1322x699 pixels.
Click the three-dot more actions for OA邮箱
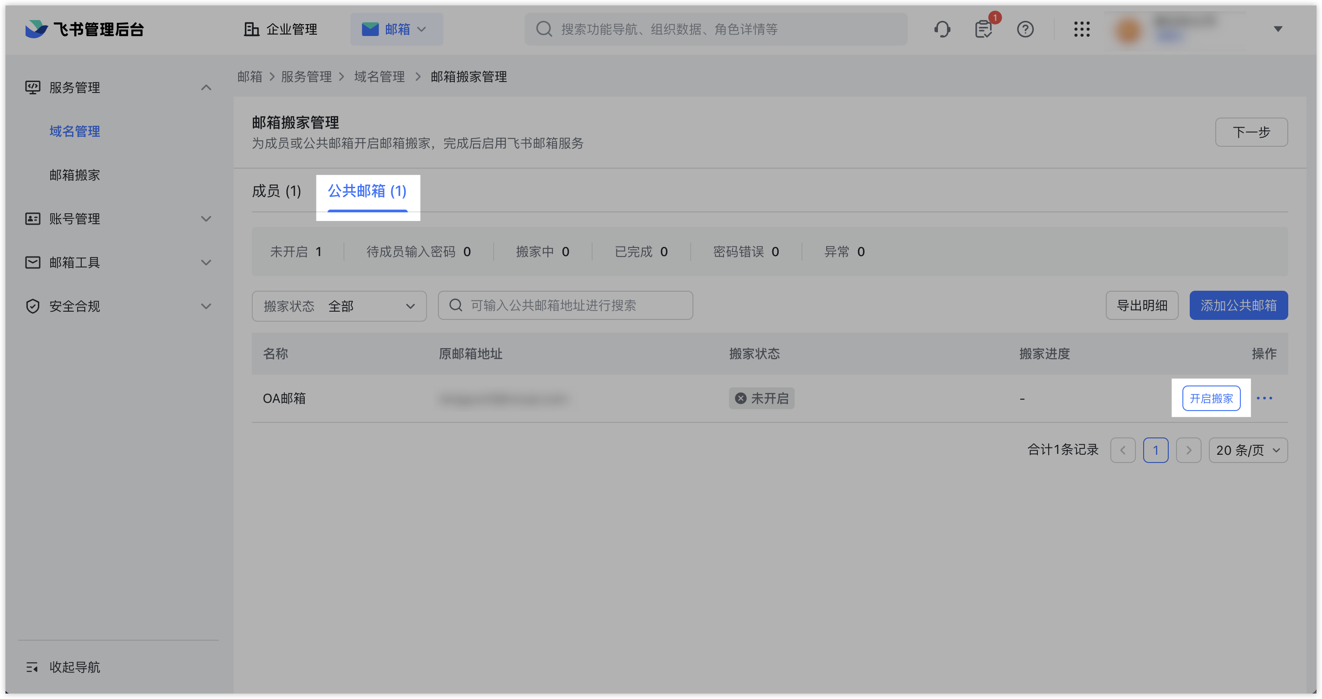pyautogui.click(x=1264, y=398)
